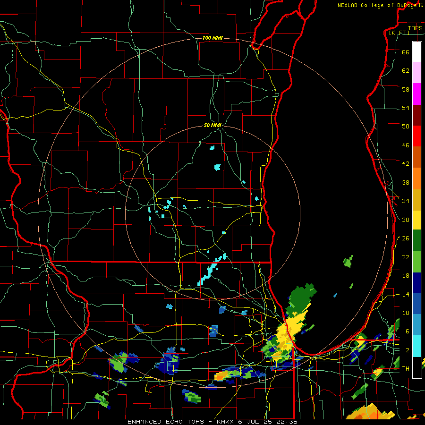Image resolution: width=425 pixels, height=425 pixels.
Task: Select the black TH legend band
Action: 417,367
